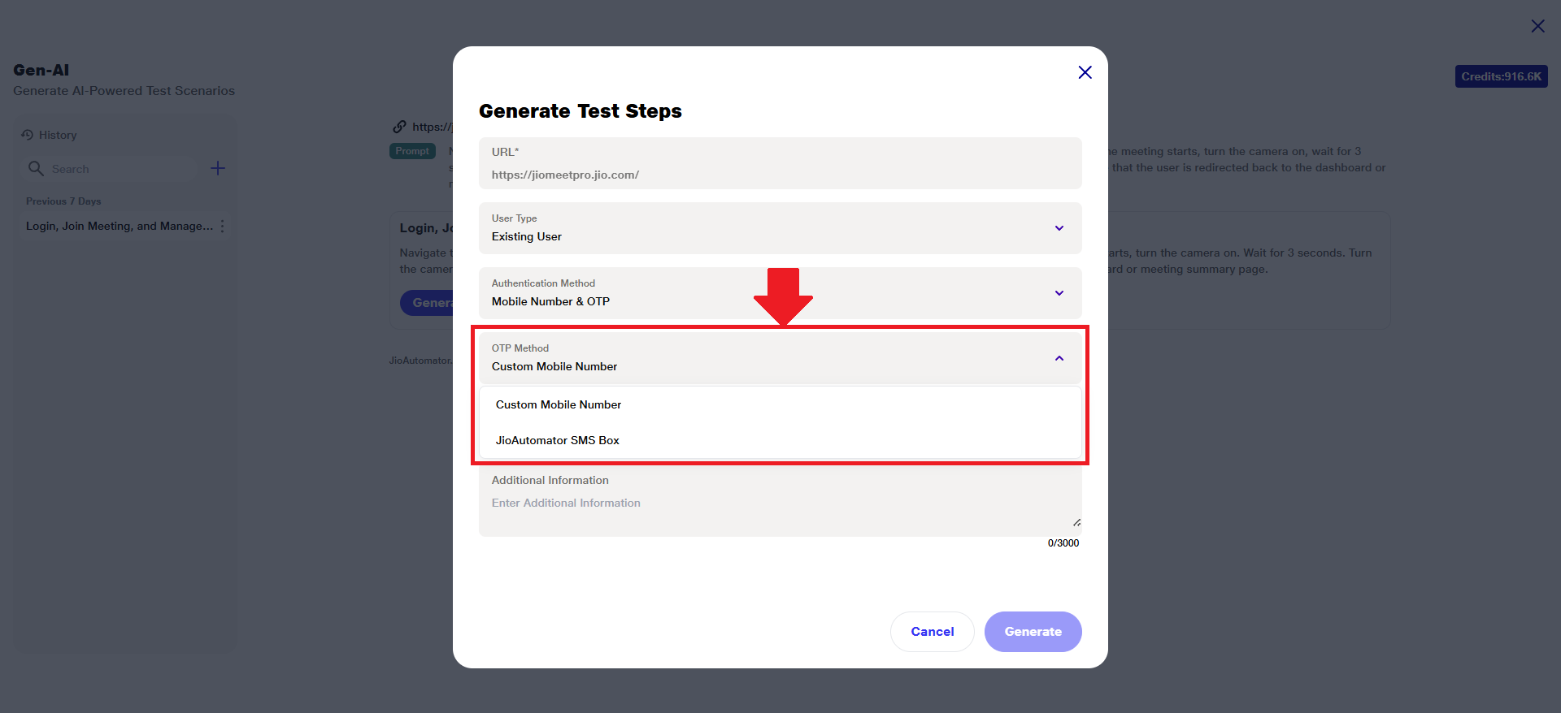Close the Gen-AI panel with top-right X
Image resolution: width=1561 pixels, height=713 pixels.
[1537, 26]
